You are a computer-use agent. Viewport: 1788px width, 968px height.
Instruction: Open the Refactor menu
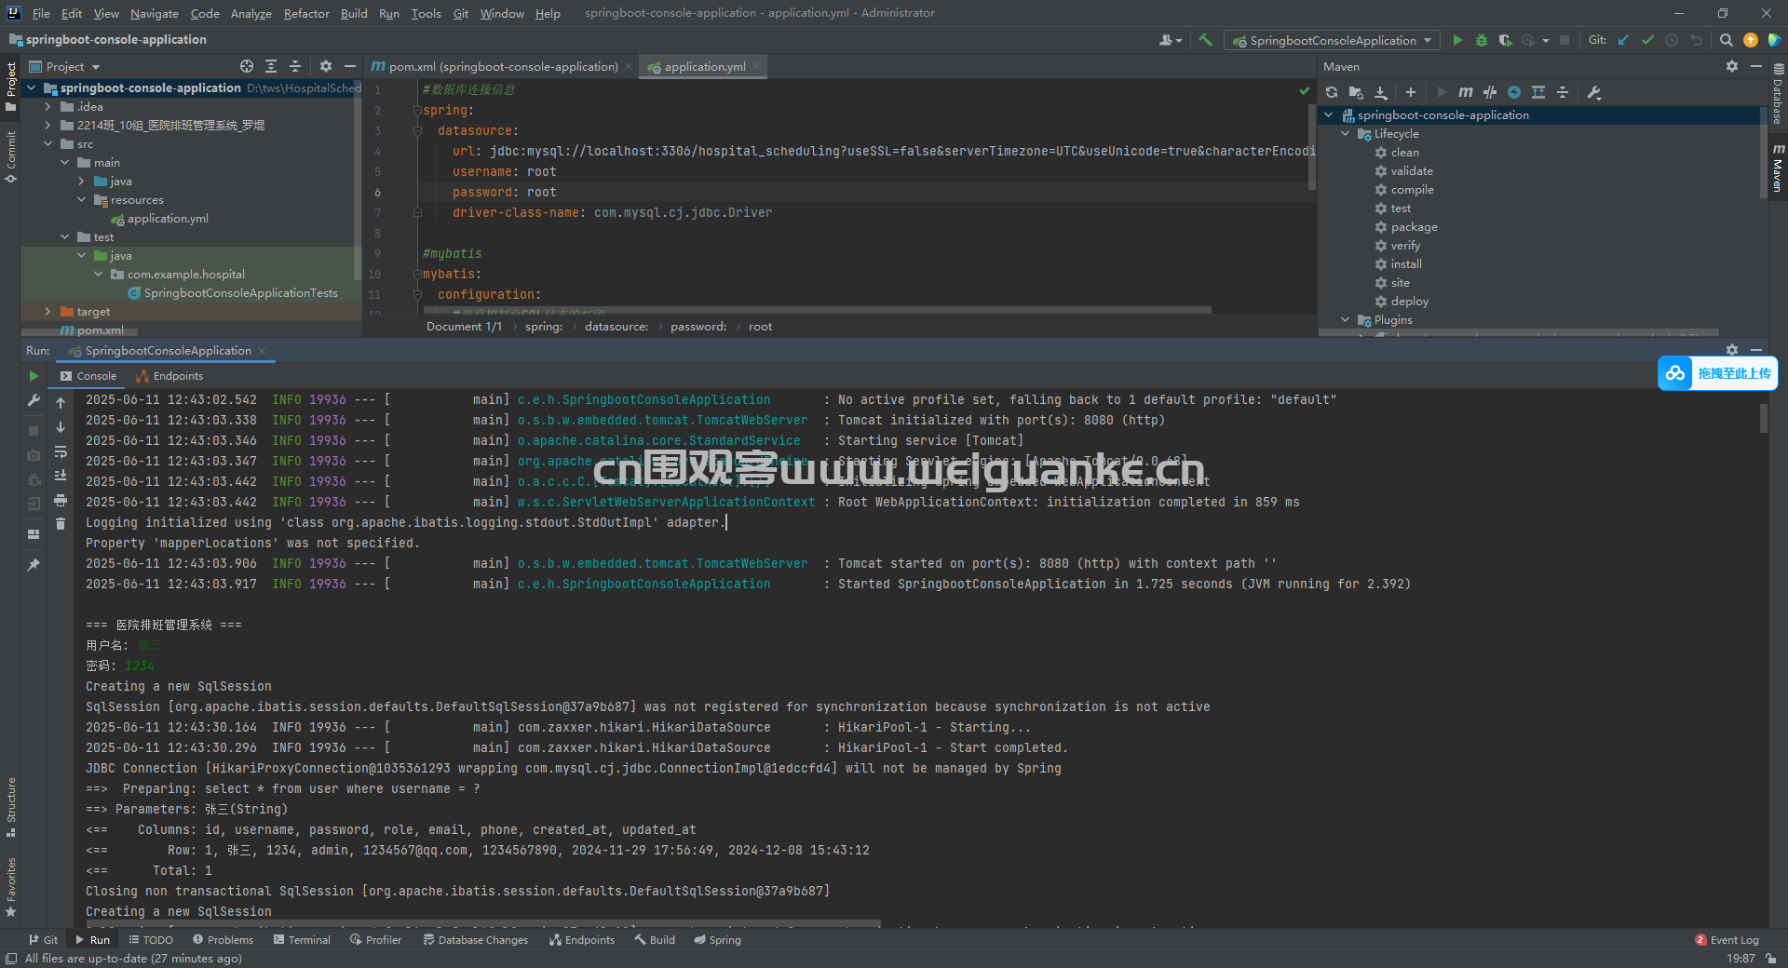click(x=306, y=13)
